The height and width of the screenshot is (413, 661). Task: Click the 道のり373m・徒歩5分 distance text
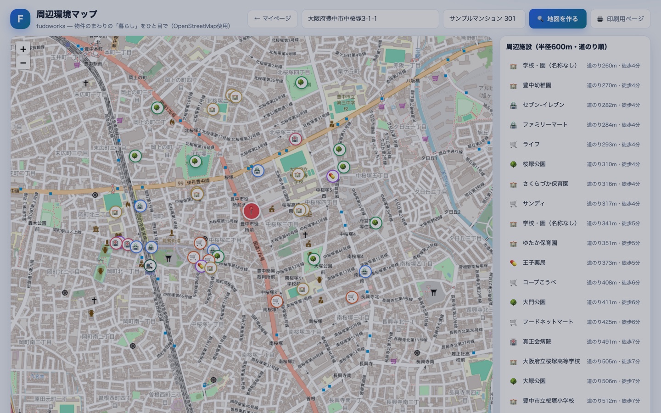[613, 263]
